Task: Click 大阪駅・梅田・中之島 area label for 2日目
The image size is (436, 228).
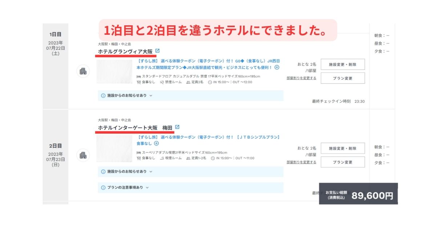Action: [x=114, y=120]
